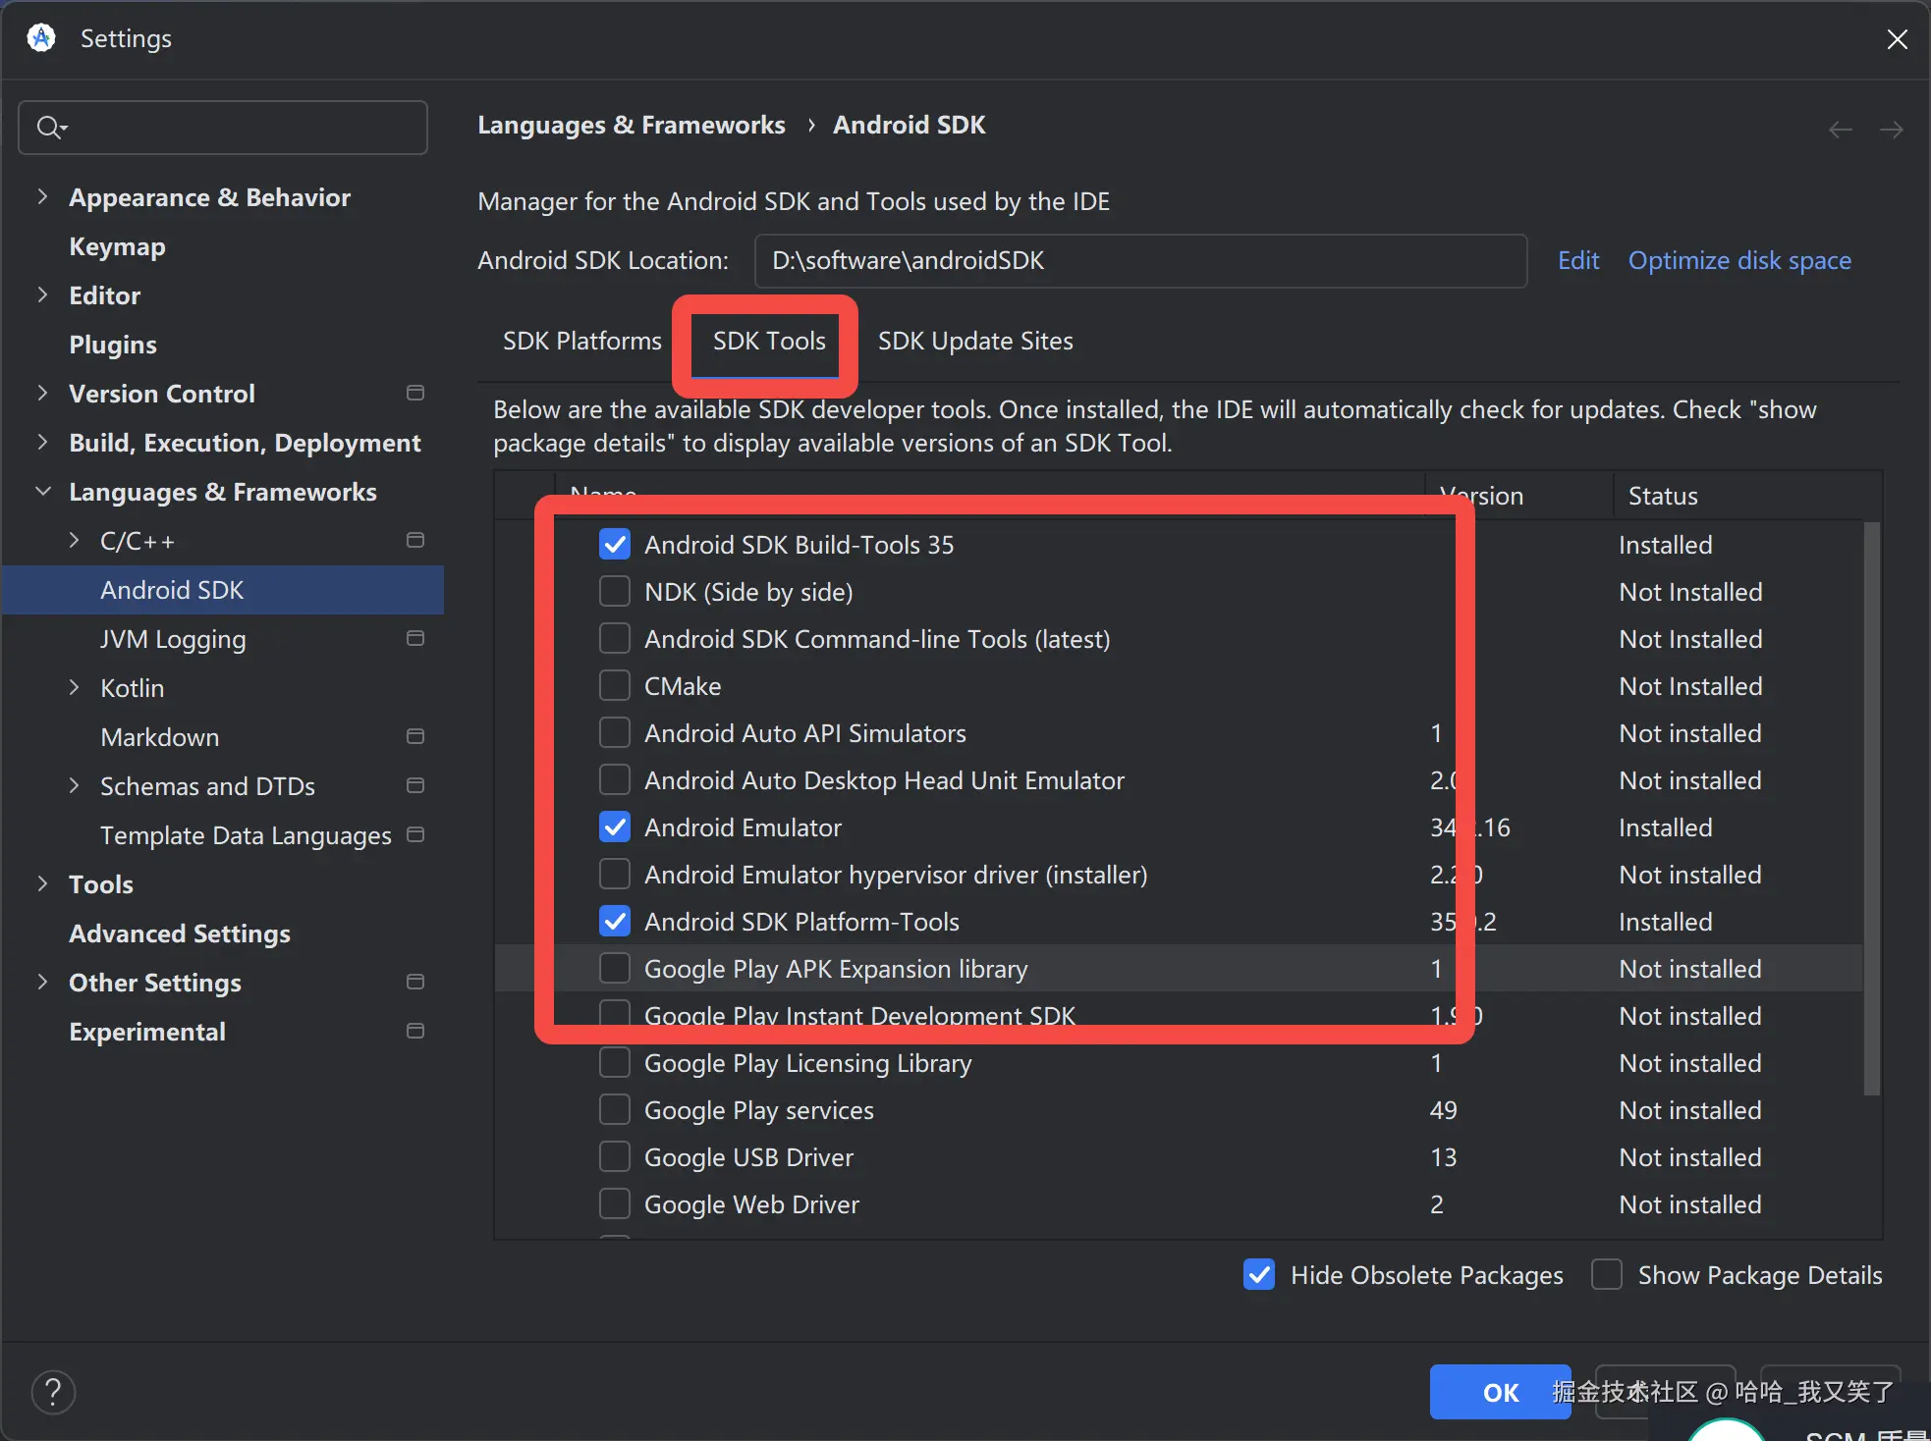Screen dimensions: 1931x1441
Task: Click the forward navigation arrow icon
Action: tap(1891, 130)
